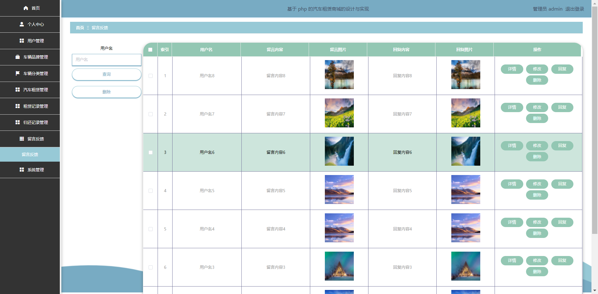Click the page vertical scrollbar thumb
This screenshot has height=294, width=598.
coord(595,120)
